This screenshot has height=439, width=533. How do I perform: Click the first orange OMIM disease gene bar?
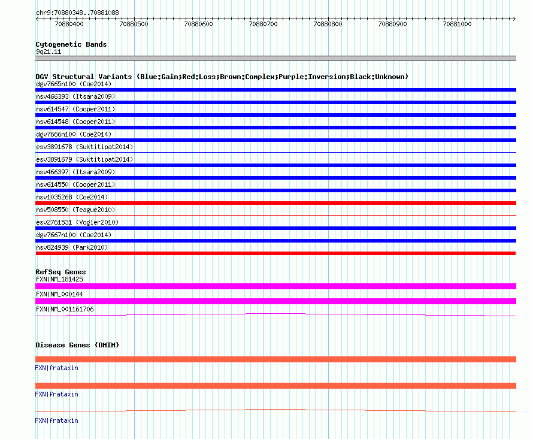[x=275, y=359]
